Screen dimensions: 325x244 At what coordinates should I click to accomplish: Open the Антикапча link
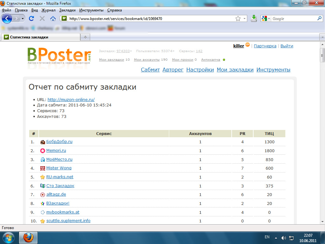pyautogui.click(x=211, y=59)
